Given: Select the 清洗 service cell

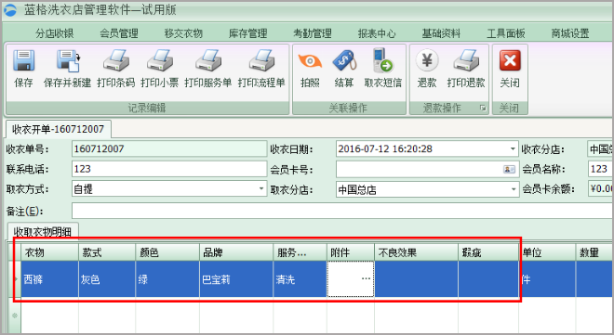Looking at the screenshot, I should point(300,279).
